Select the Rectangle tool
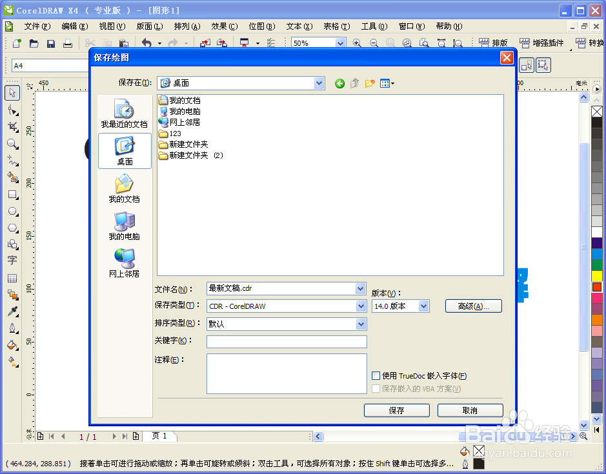This screenshot has width=606, height=474. [12, 194]
